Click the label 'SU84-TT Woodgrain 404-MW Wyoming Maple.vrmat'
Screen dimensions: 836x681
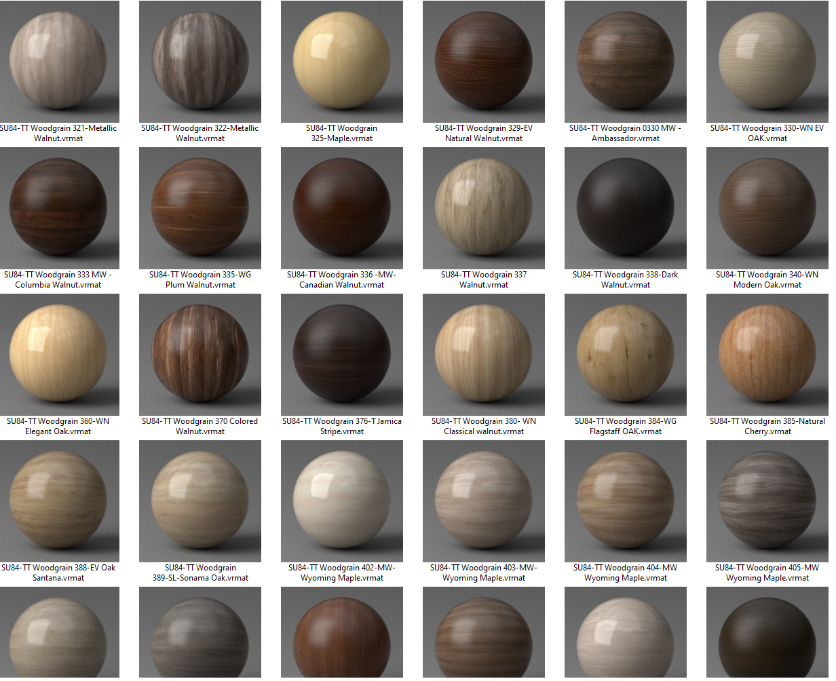click(626, 572)
